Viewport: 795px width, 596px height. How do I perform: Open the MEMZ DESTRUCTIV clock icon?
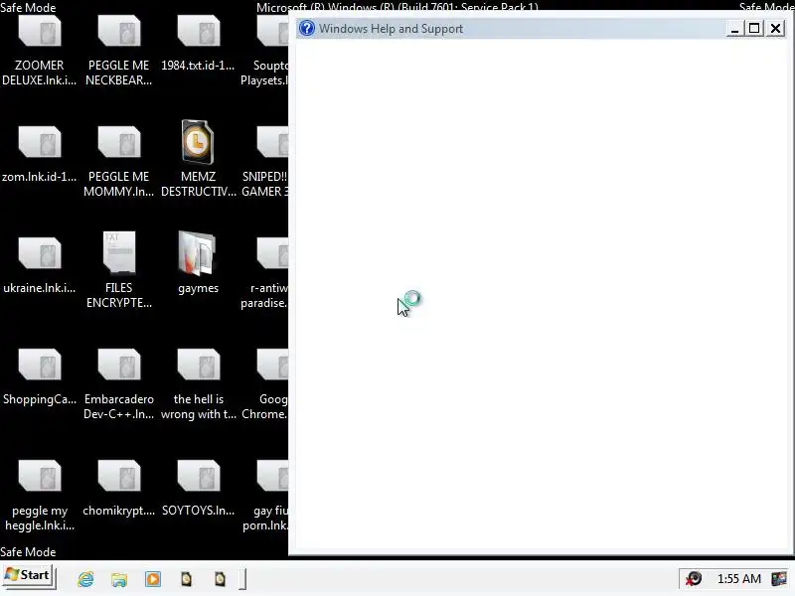click(198, 142)
